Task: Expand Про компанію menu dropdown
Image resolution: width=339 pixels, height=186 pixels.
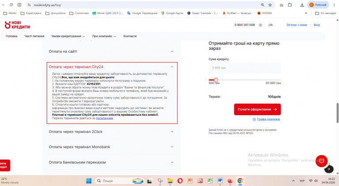Action: (104, 36)
